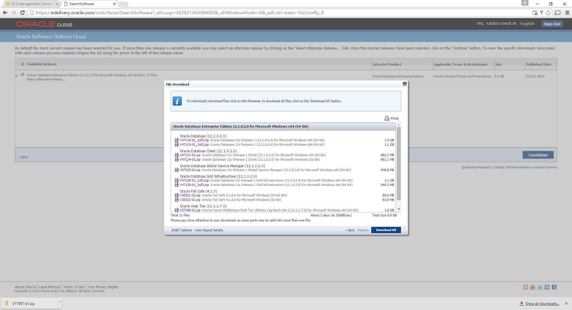
Task: Expand the Oracle Database Enterprise Edition release row
Action: [17, 75]
